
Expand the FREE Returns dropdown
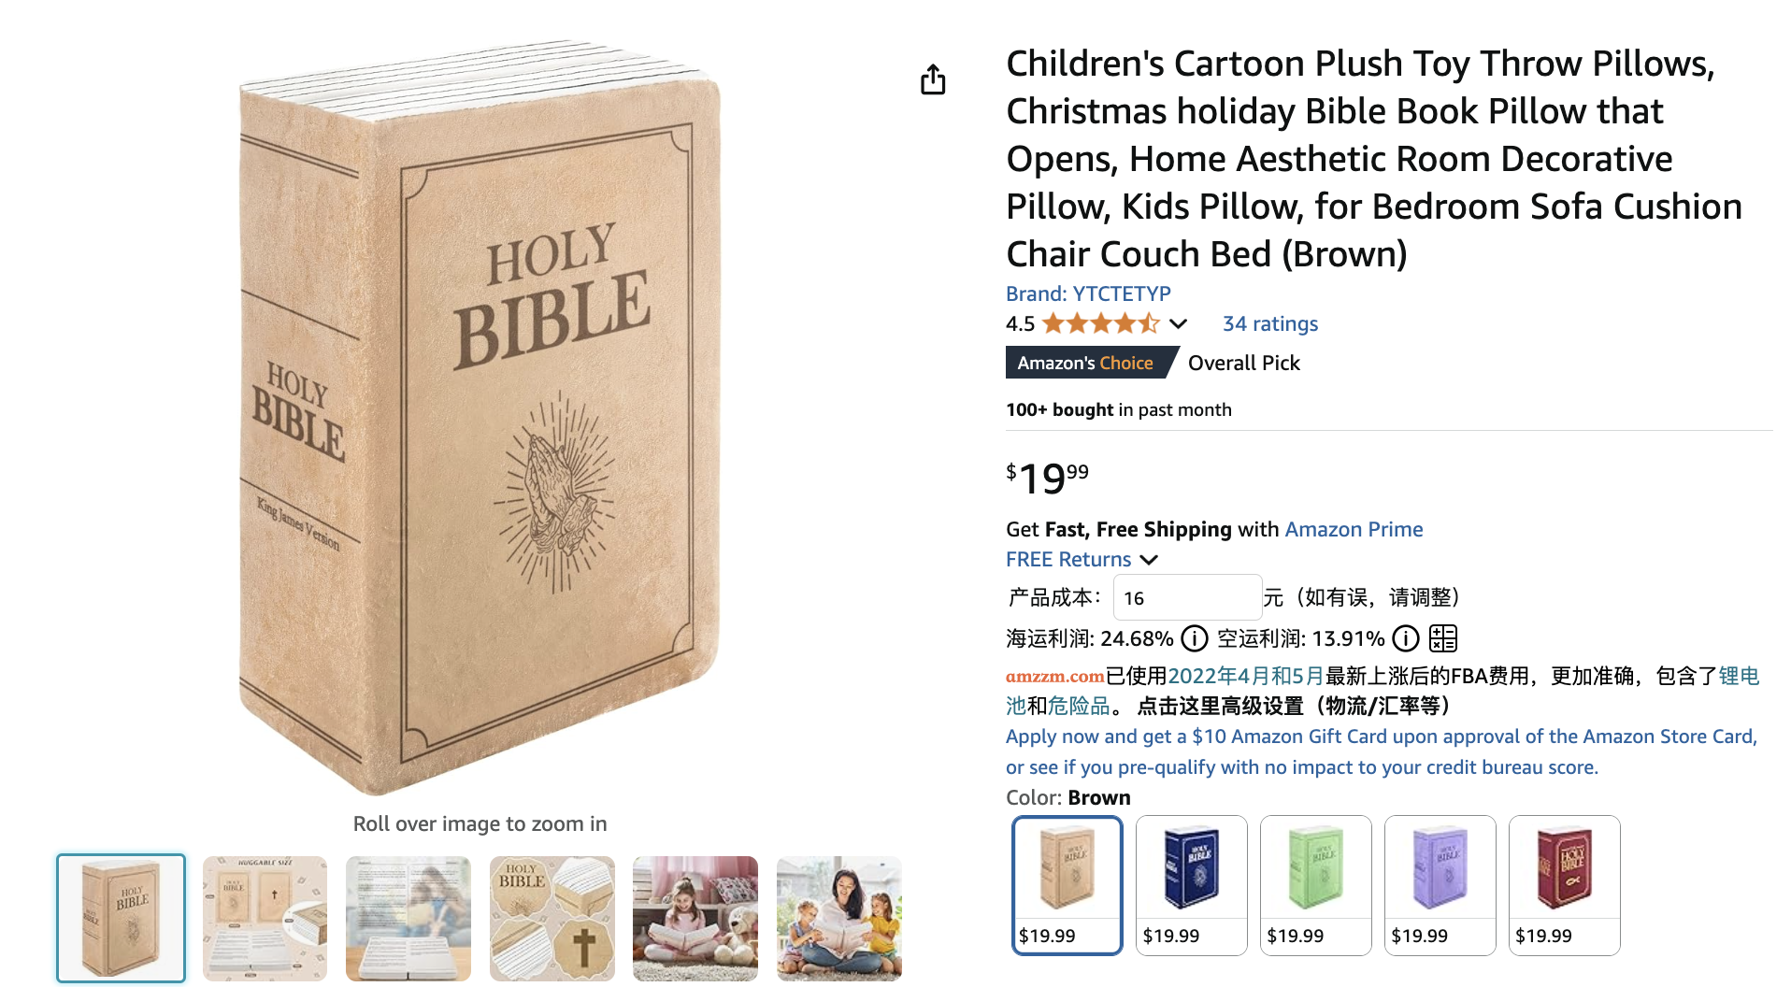tap(1149, 559)
